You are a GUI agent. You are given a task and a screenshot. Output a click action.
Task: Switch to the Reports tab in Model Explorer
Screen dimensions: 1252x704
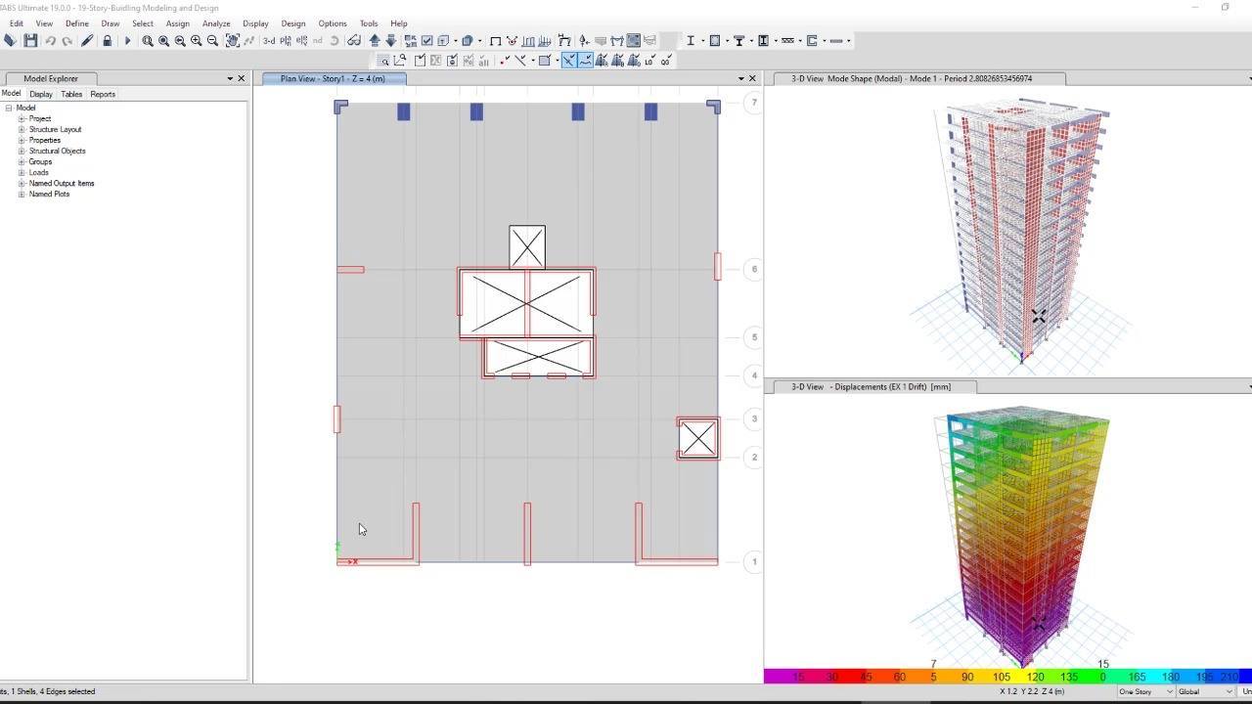(103, 94)
